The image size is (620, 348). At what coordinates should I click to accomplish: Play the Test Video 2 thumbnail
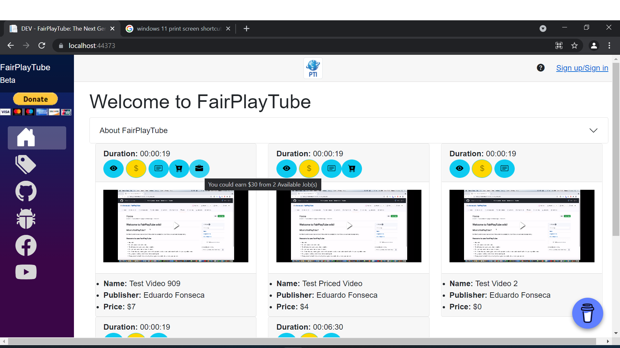click(x=522, y=226)
